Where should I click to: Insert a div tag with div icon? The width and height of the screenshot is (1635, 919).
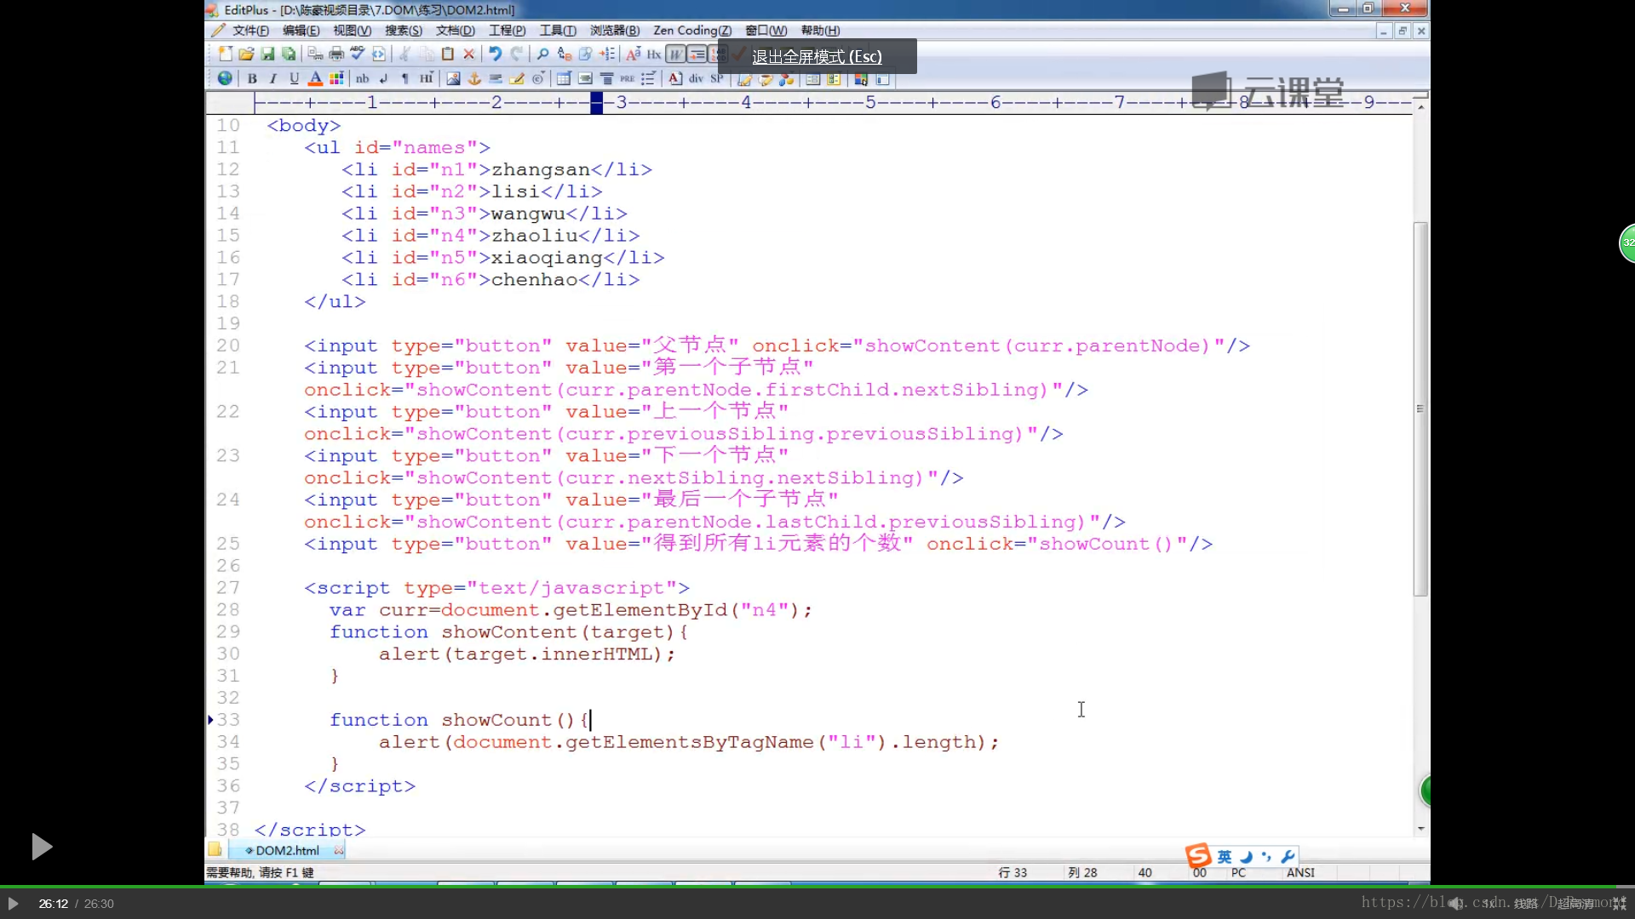click(696, 78)
